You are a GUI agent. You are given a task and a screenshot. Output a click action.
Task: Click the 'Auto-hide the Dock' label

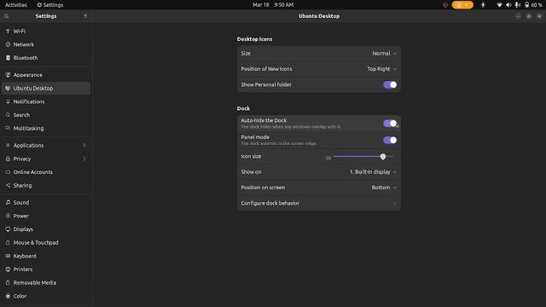264,120
